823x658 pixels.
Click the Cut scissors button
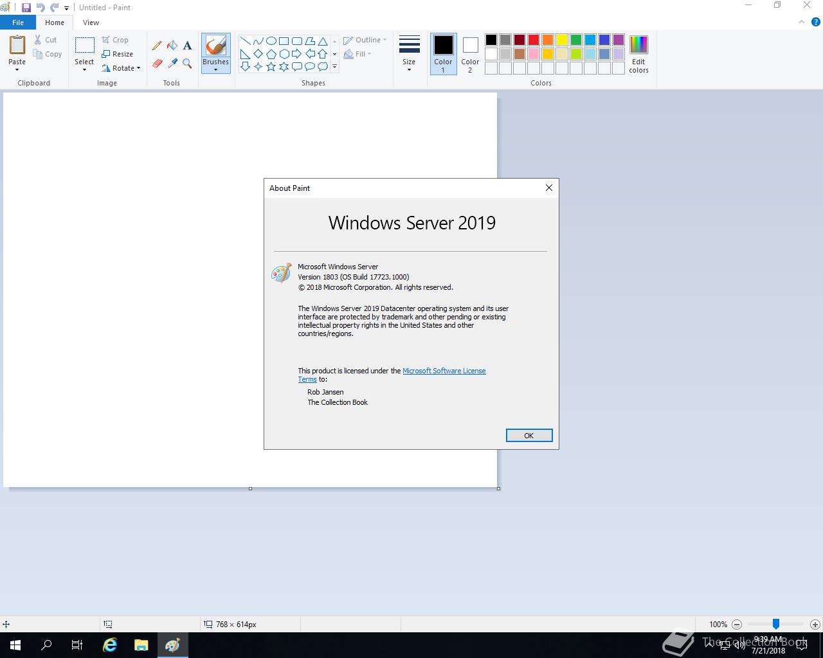click(x=46, y=40)
